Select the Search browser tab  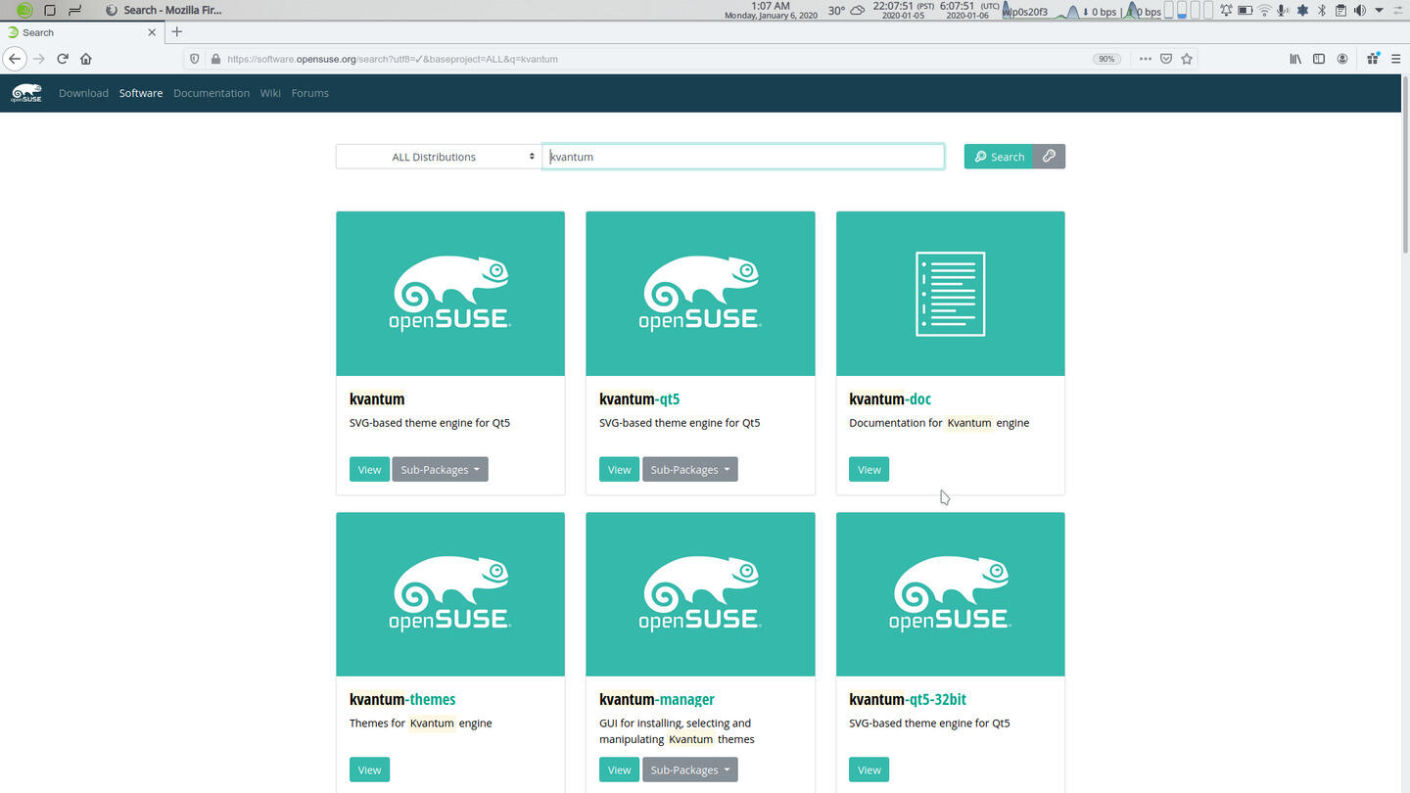pyautogui.click(x=80, y=32)
